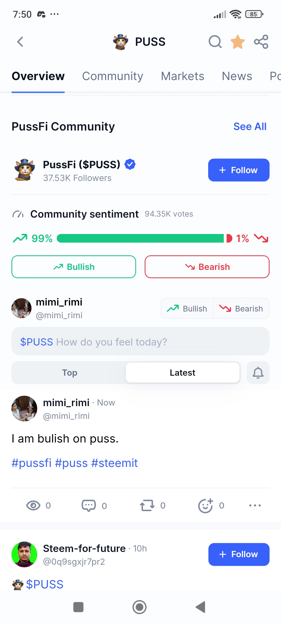The width and height of the screenshot is (281, 624).
Task: Open search with magnifier icon
Action: [215, 42]
